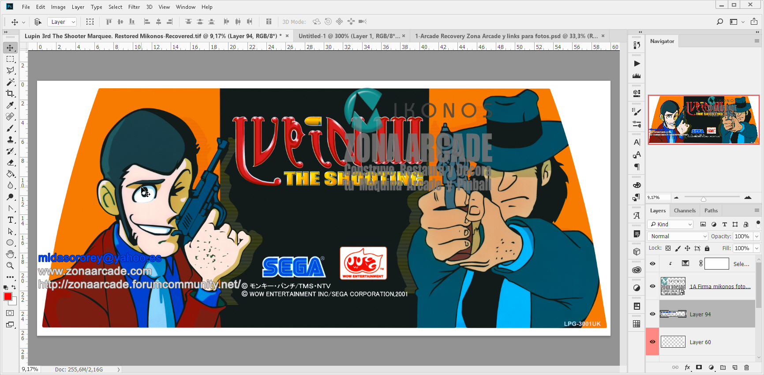Screen dimensions: 764x375
Task: Select the Horizontal Type tool
Action: tap(10, 220)
